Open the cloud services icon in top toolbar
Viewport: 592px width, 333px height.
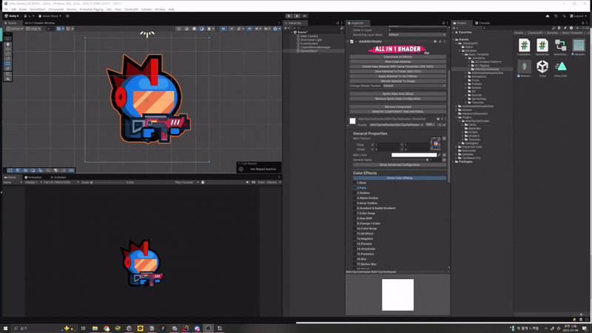(548, 16)
